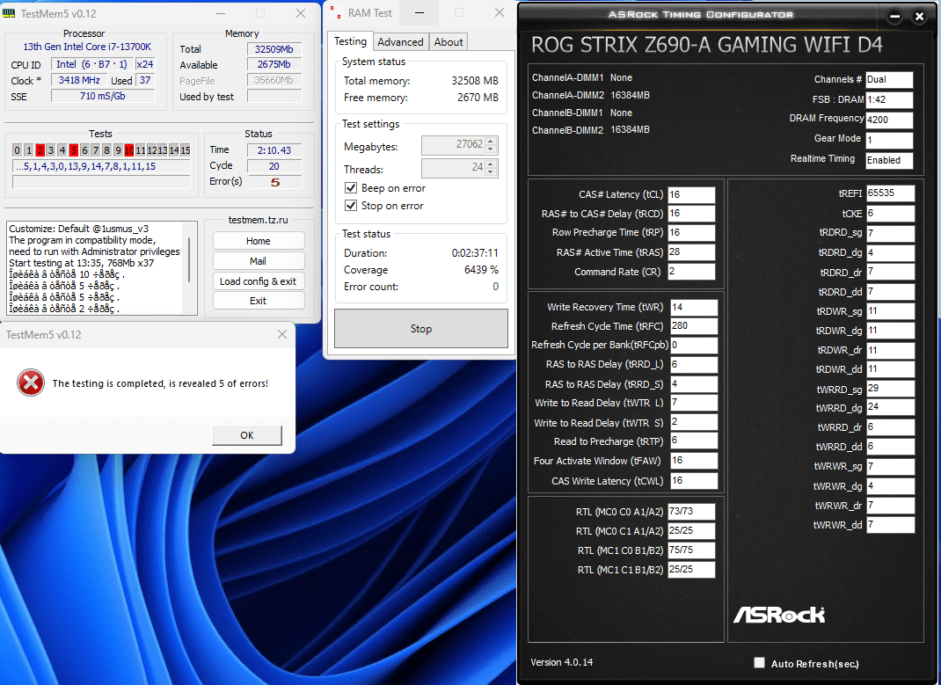
Task: Toggle Stop on error checkbox
Action: click(x=351, y=205)
